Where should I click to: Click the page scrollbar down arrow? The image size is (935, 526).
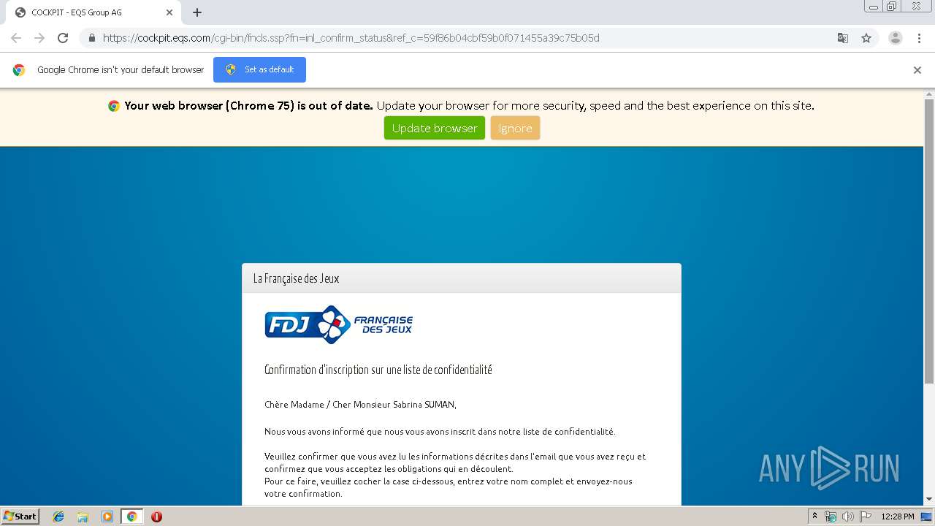click(929, 500)
